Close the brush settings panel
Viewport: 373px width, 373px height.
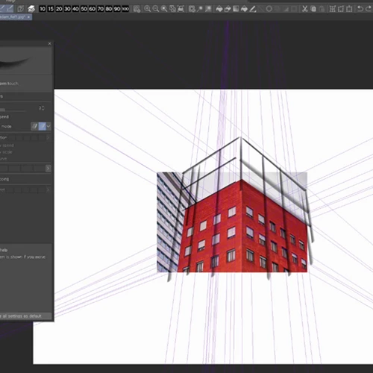point(49,43)
